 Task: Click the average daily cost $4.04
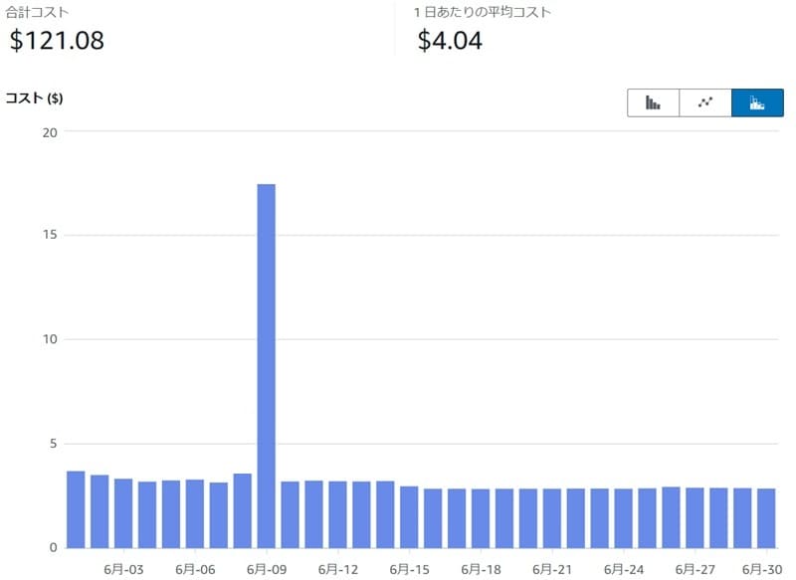(451, 41)
